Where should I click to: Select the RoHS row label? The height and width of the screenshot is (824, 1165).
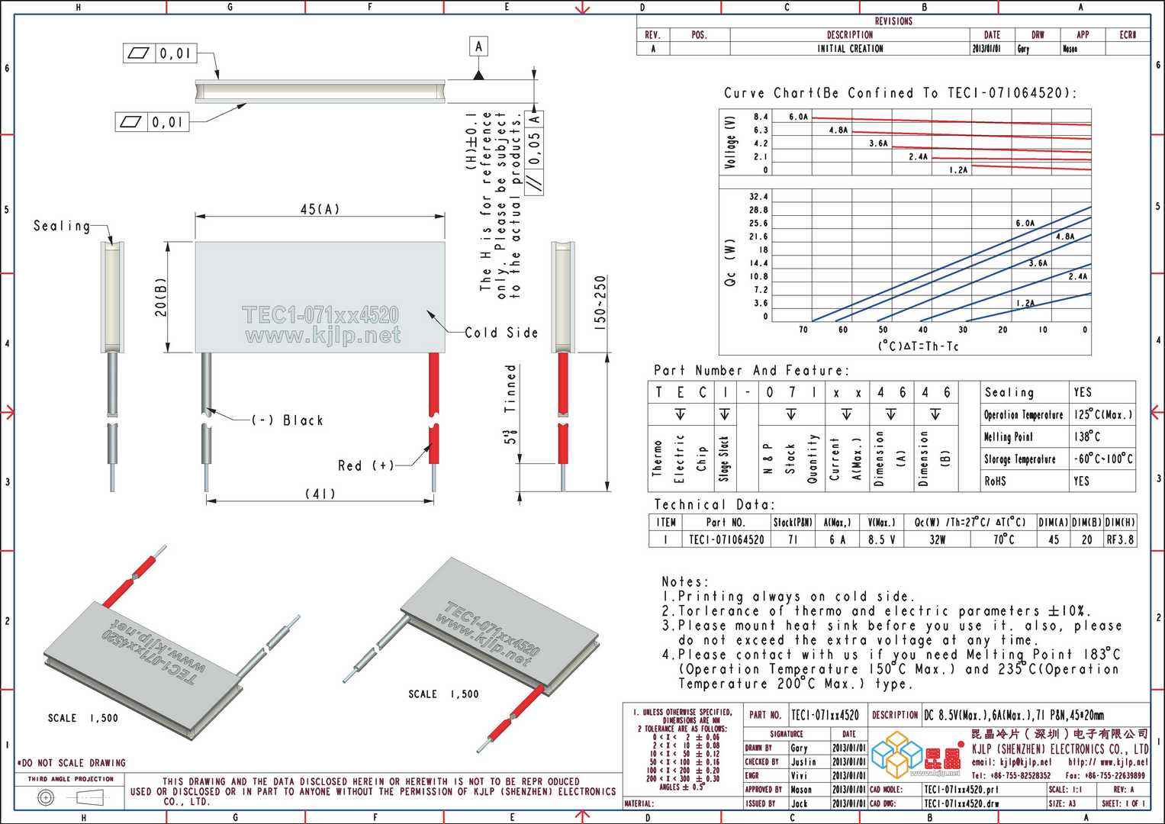[x=1024, y=481]
